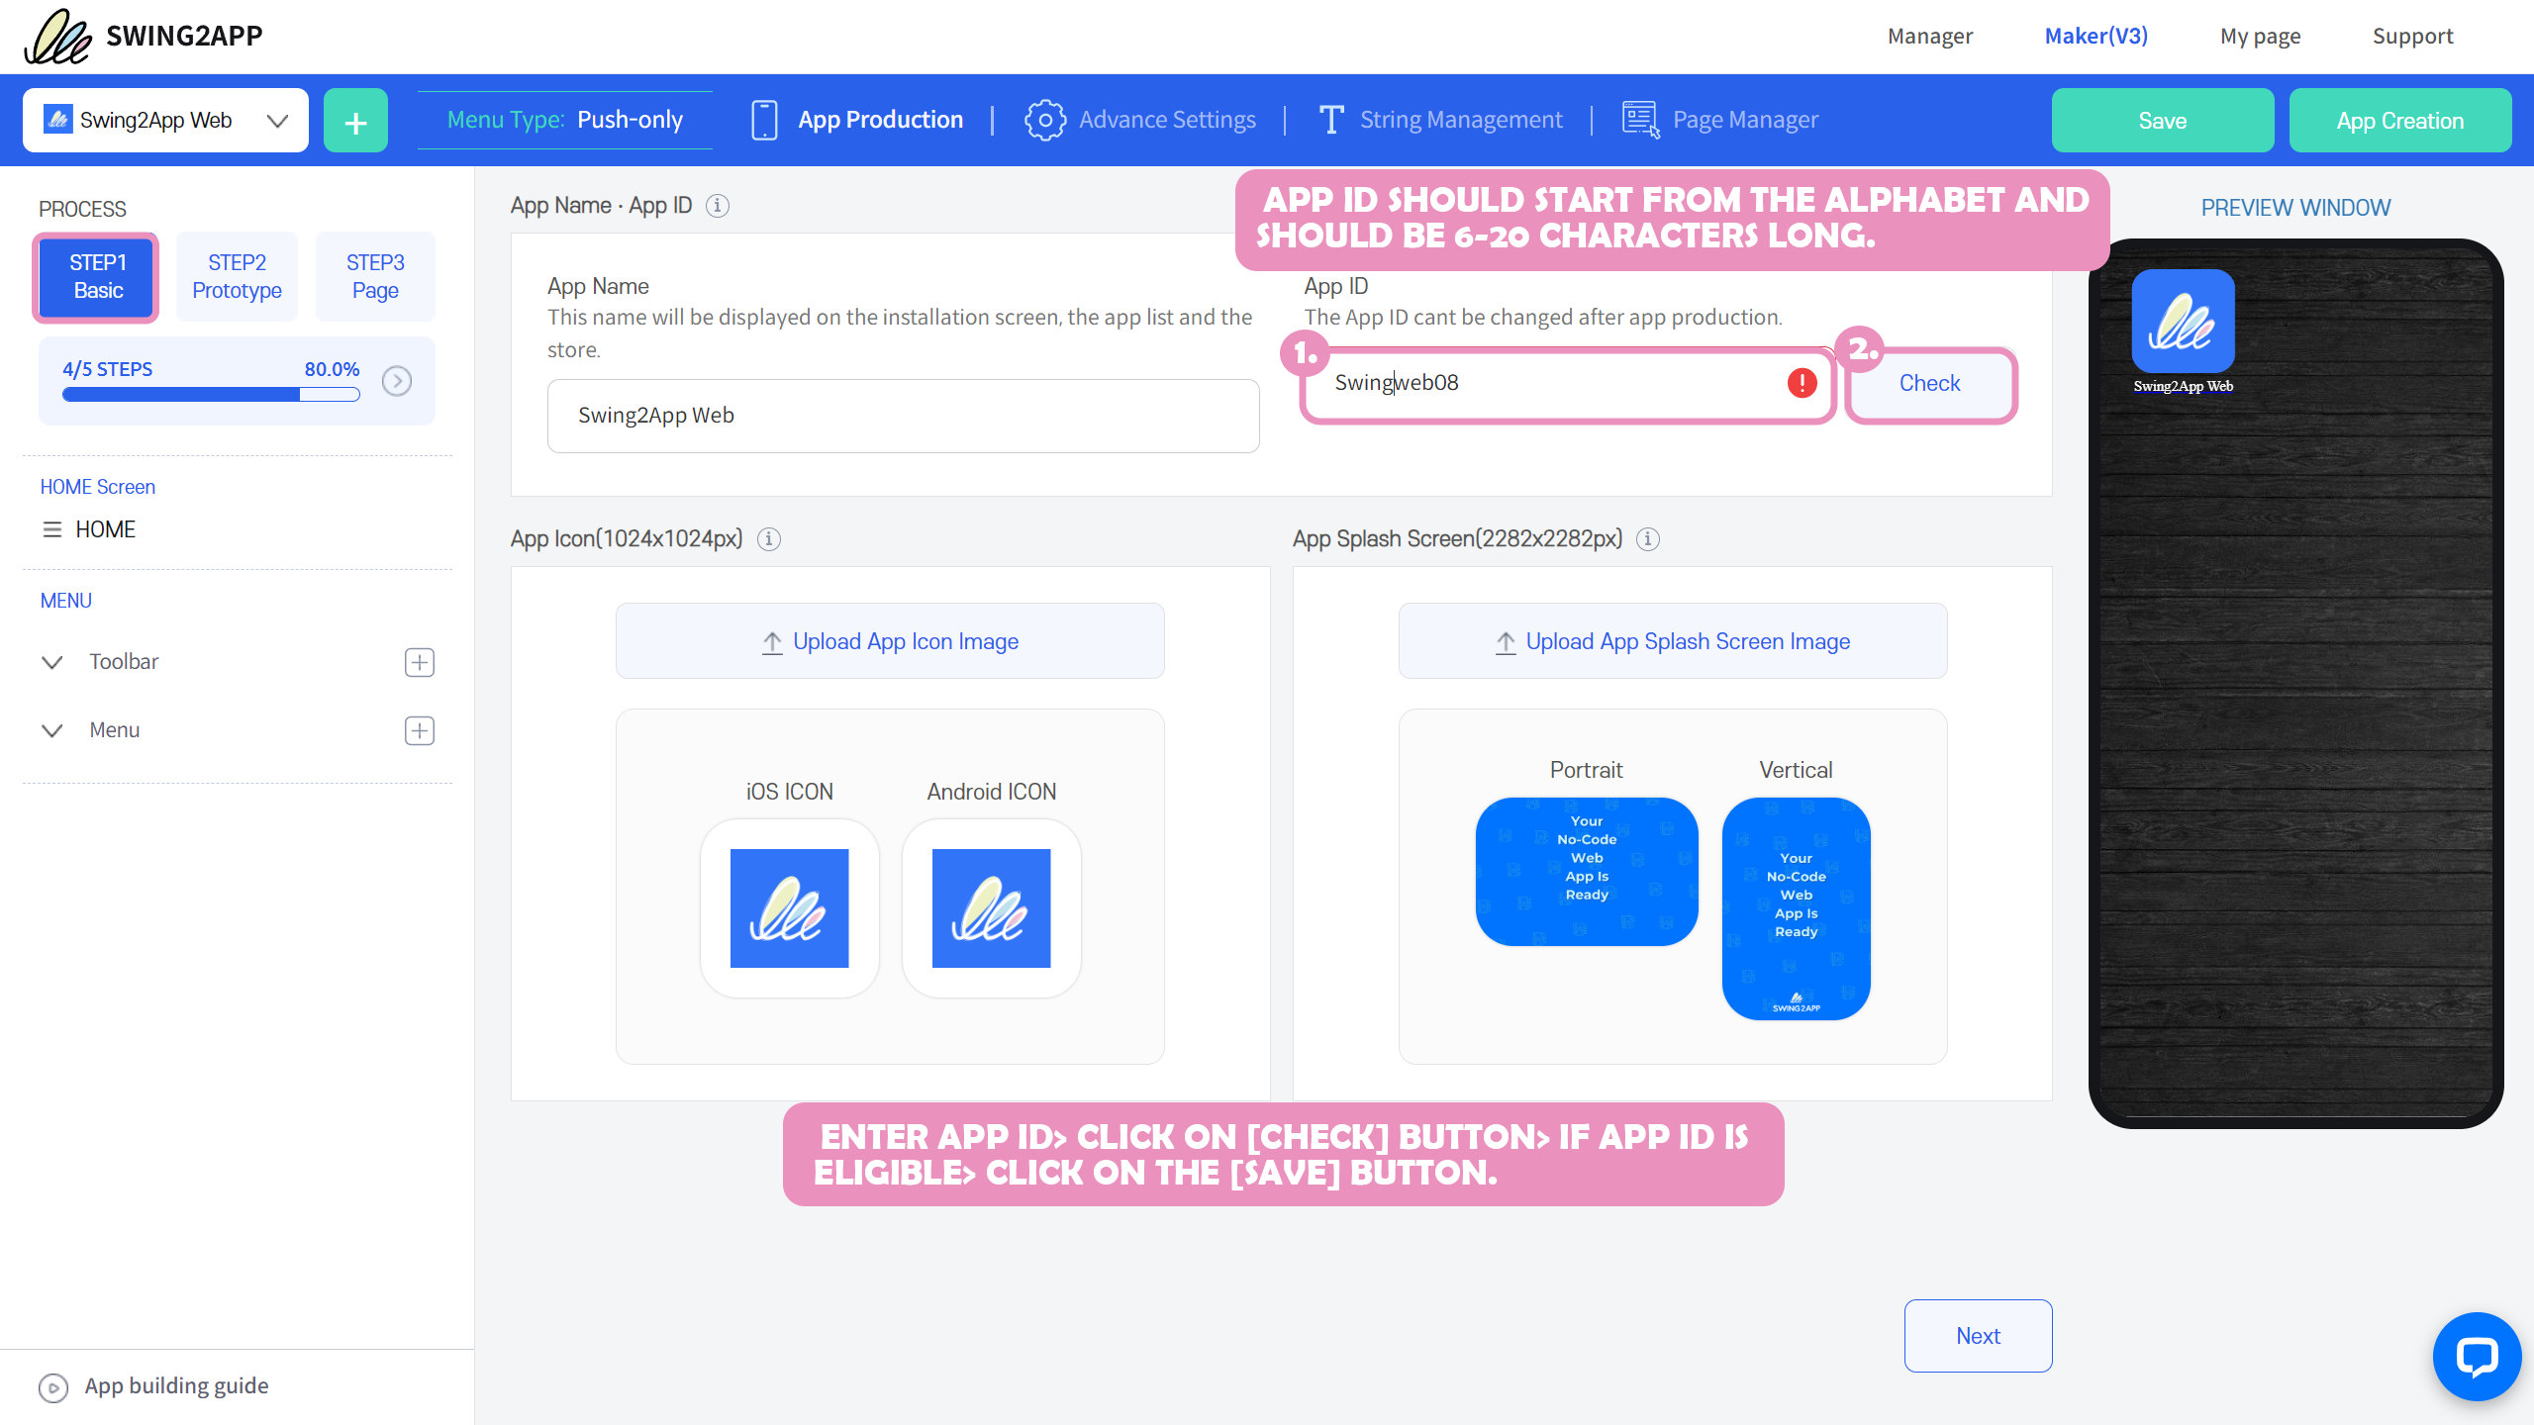
Task: Open Support in the top navigation
Action: (2412, 37)
